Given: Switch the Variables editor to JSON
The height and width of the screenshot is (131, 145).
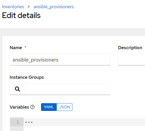Looking at the screenshot, I should [x=64, y=107].
